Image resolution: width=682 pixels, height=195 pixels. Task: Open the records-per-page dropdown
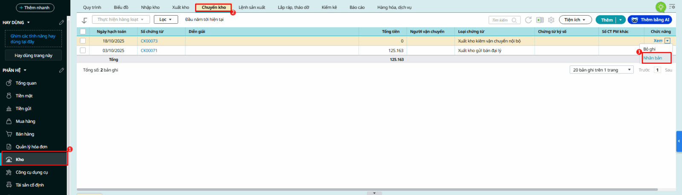pyautogui.click(x=601, y=70)
